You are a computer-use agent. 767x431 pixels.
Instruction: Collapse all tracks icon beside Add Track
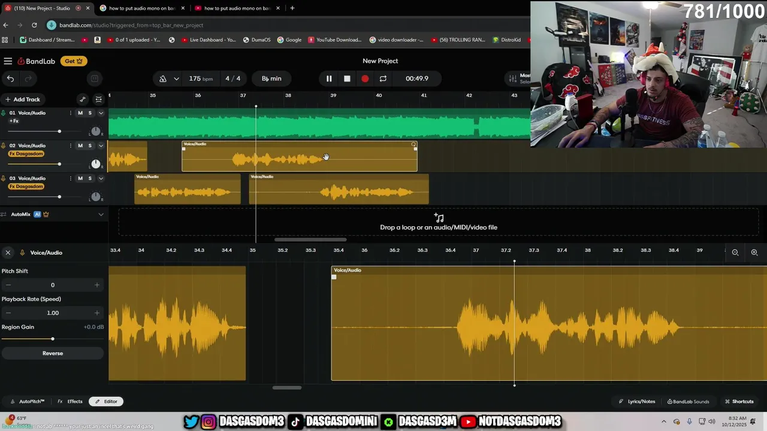(99, 99)
